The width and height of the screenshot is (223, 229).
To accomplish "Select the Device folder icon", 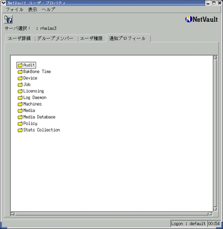I will [x=20, y=78].
